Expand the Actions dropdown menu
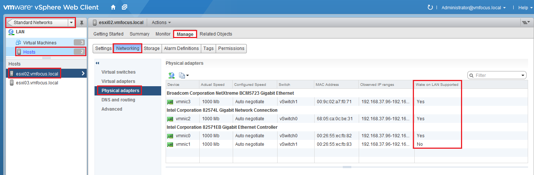534x175 pixels. (161, 23)
